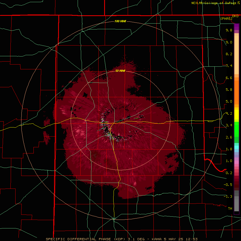Click the gray band at the color scale bottom

point(236,201)
